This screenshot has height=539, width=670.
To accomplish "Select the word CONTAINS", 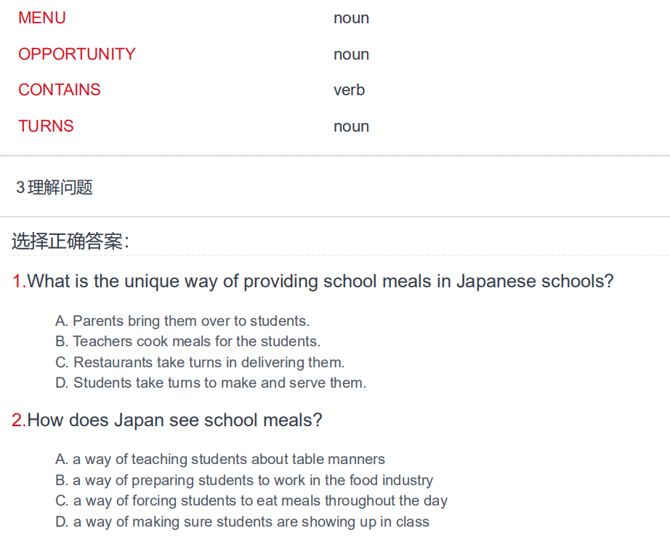I will 60,90.
